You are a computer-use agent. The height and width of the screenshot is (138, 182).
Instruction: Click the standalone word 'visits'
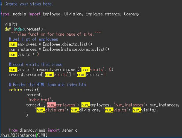tap(11, 24)
